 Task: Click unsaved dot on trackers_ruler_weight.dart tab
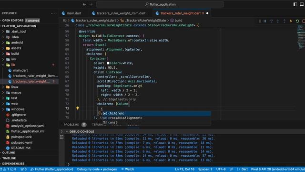[207, 13]
